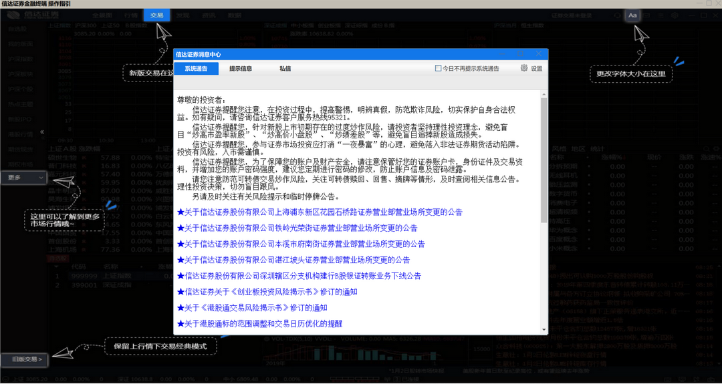Collapse the sidebar with the double-chevron icon
This screenshot has height=384, width=722.
coord(42,132)
